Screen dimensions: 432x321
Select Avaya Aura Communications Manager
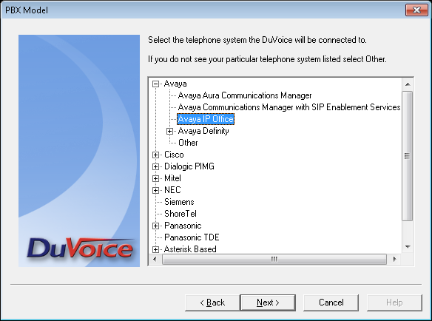[x=245, y=95]
